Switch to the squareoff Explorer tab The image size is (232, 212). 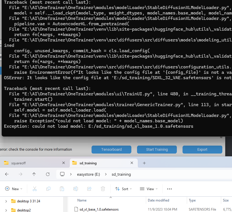point(35,163)
